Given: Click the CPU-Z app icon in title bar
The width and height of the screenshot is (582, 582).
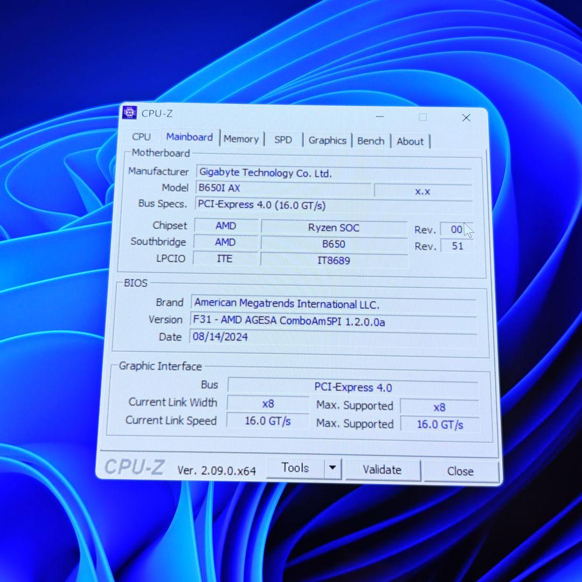Looking at the screenshot, I should 129,113.
